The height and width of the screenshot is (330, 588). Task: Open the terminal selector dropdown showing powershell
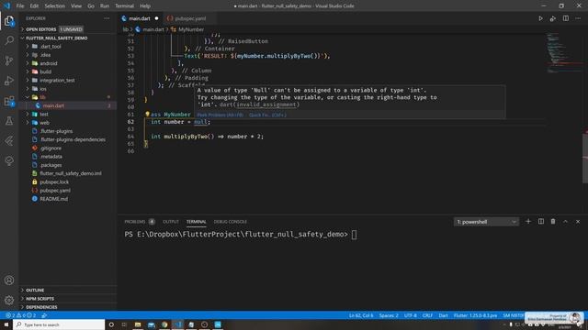click(486, 222)
